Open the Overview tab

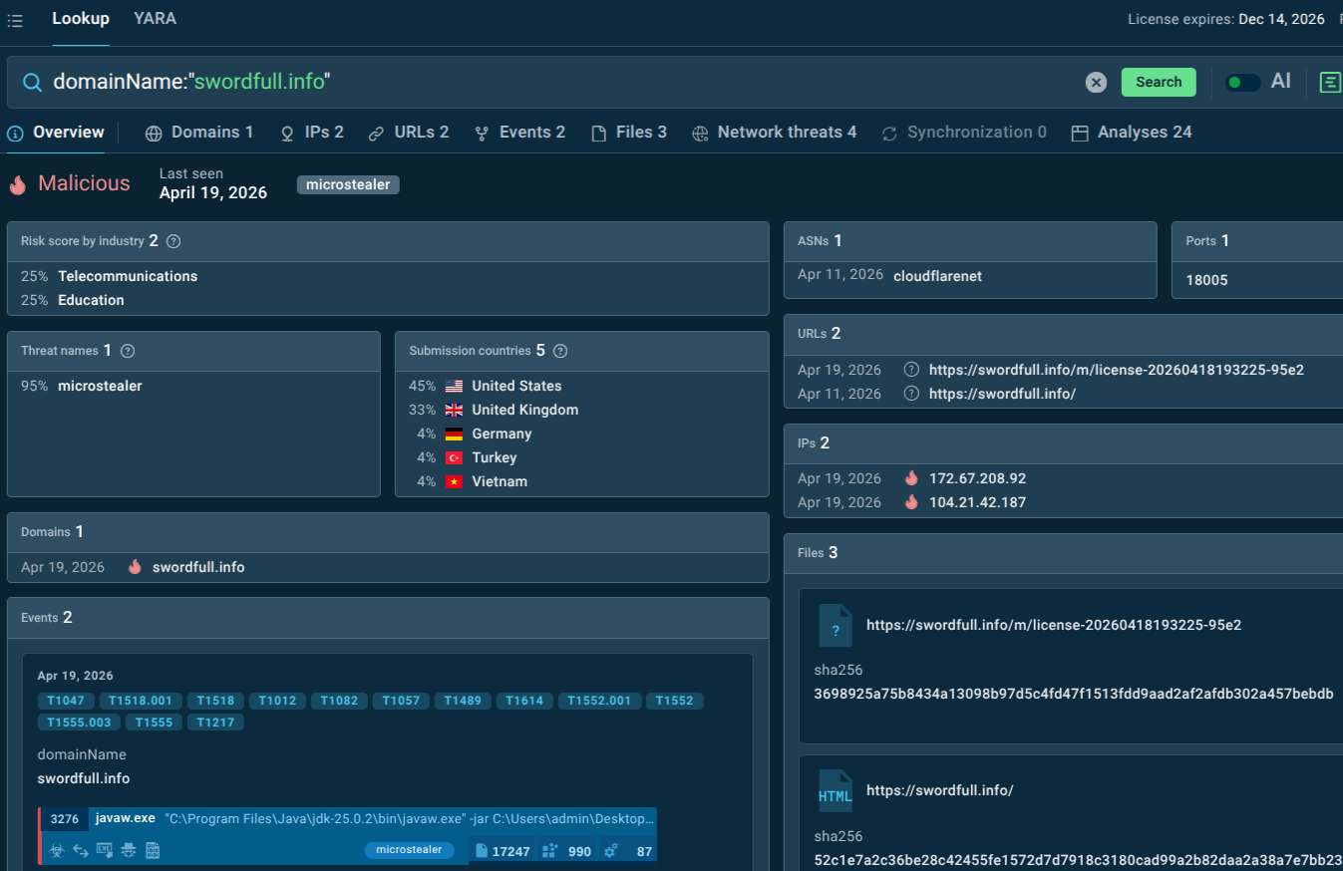click(56, 133)
